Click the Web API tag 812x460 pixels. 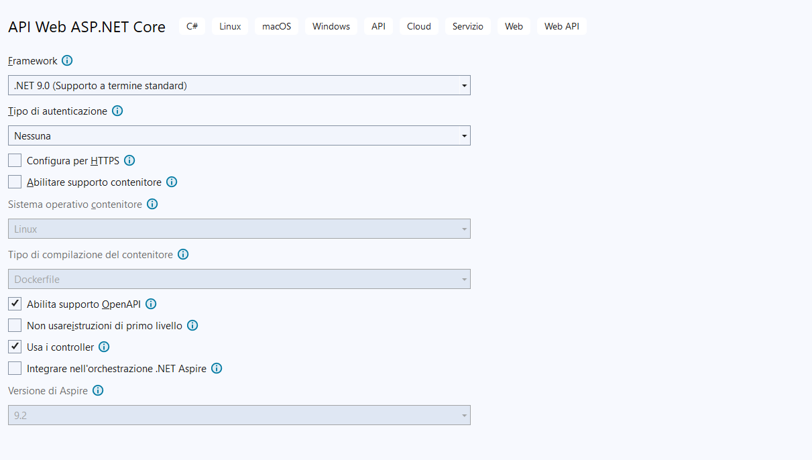(561, 26)
